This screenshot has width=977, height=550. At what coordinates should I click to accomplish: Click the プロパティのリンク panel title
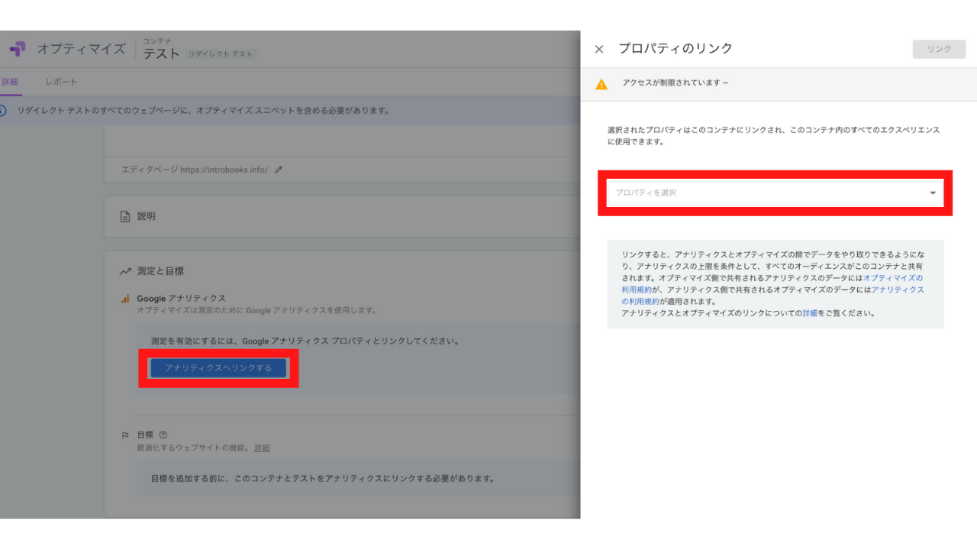676,49
